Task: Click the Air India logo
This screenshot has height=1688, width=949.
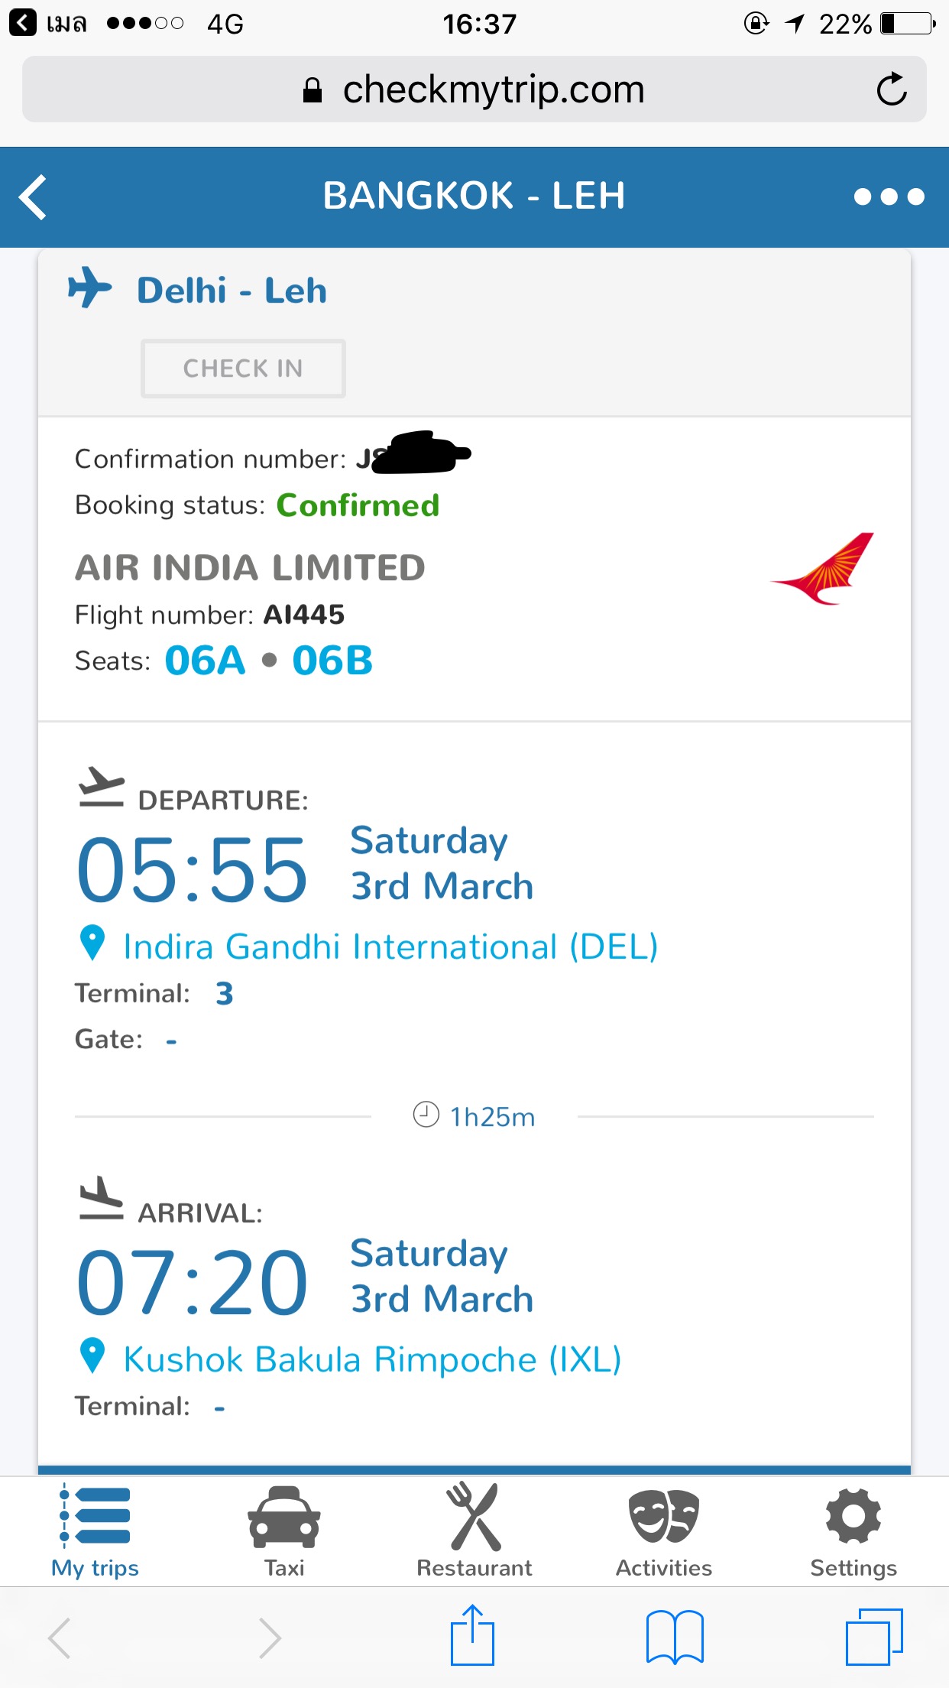Action: 822,569
